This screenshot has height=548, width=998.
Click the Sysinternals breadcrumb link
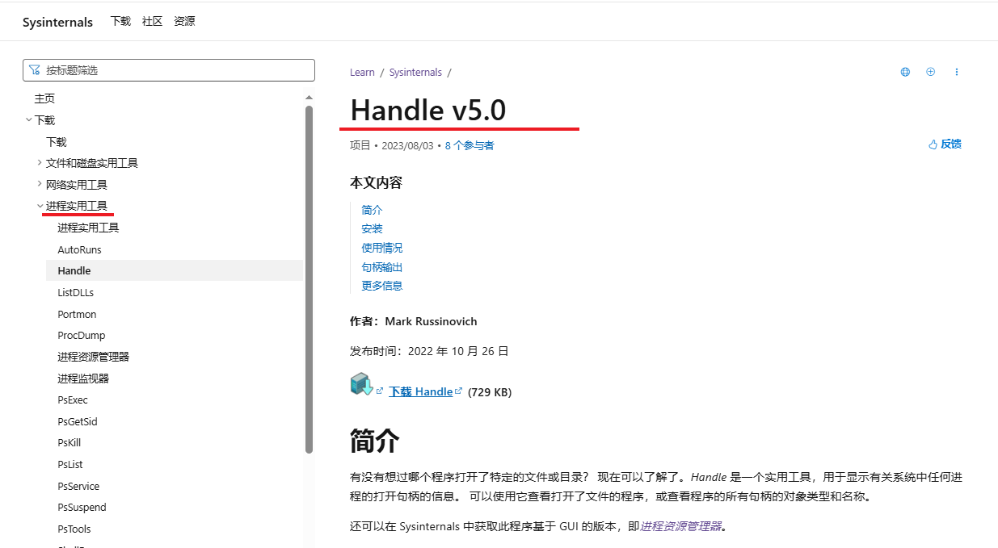[x=415, y=72]
